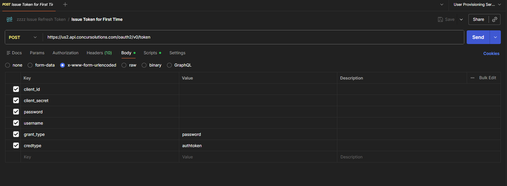
Task: Click the value cell for client_secret
Action: (258, 100)
